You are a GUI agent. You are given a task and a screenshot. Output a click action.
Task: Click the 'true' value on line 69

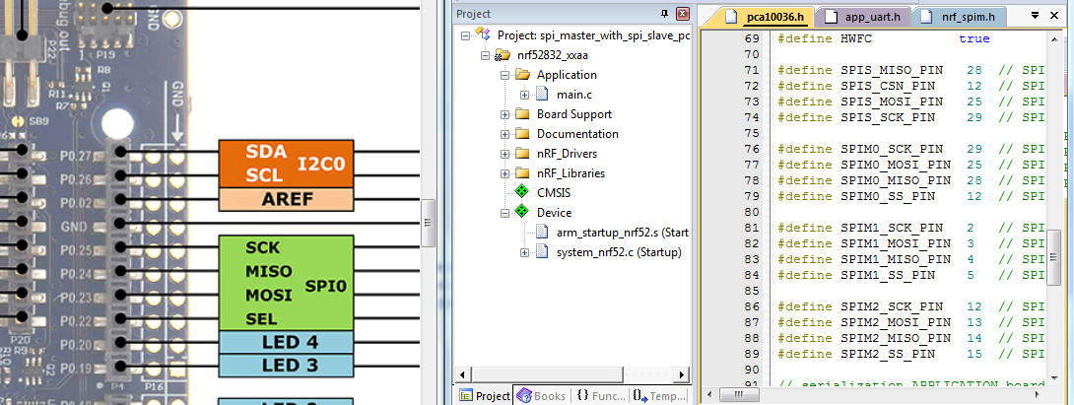point(974,39)
